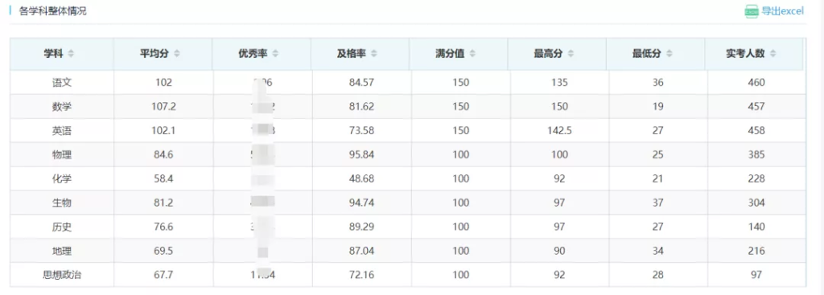Screen dimensions: 824x295
Task: Click 物理 pass rate 95.84
Action: (361, 155)
